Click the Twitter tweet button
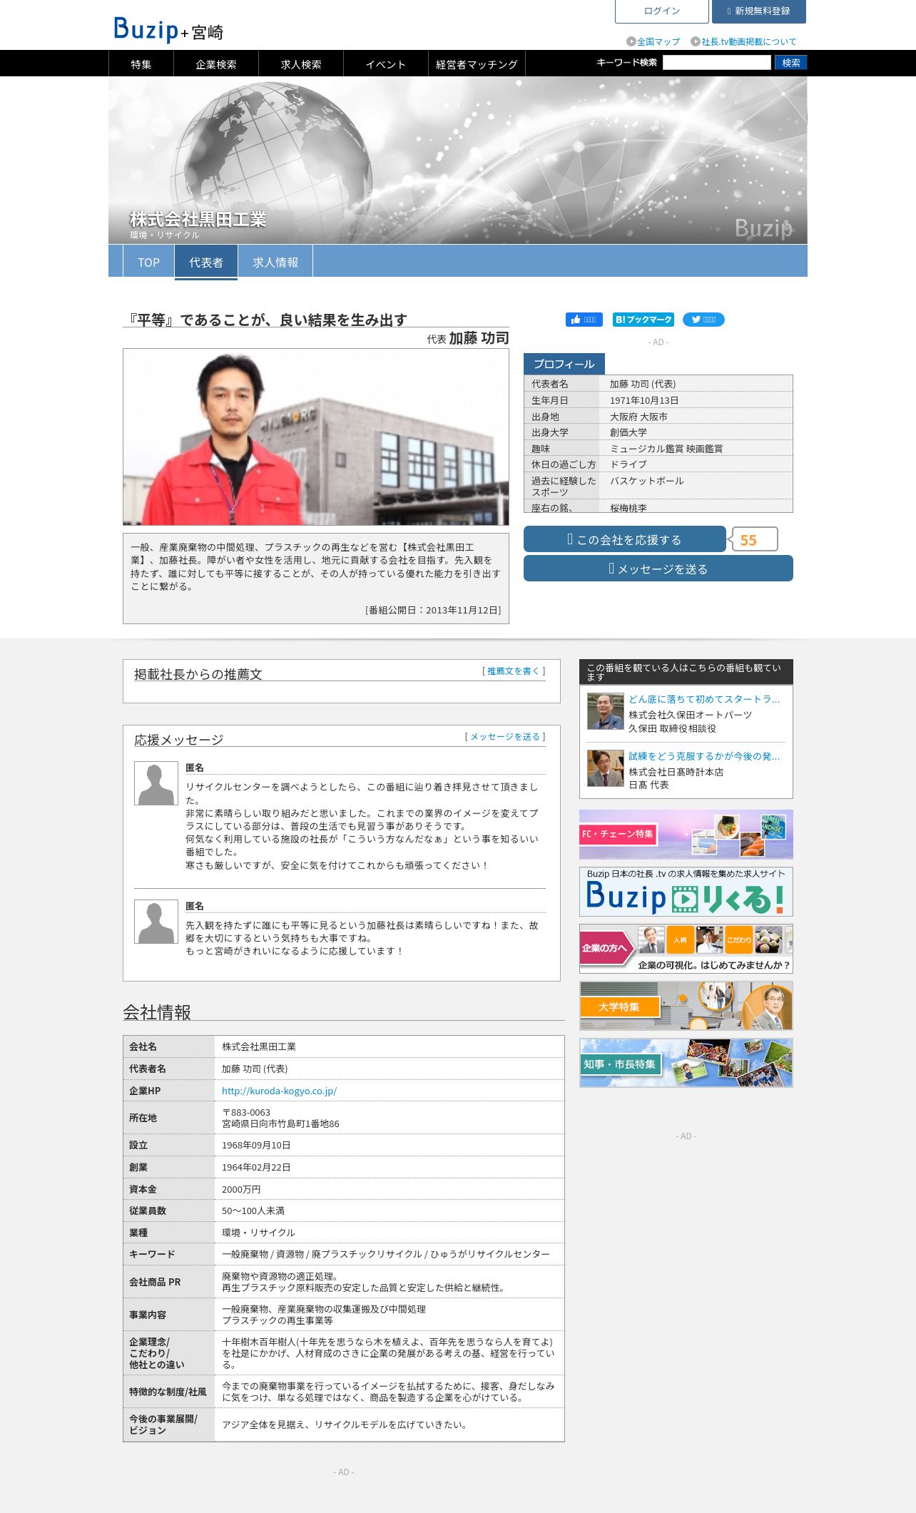 tap(703, 320)
